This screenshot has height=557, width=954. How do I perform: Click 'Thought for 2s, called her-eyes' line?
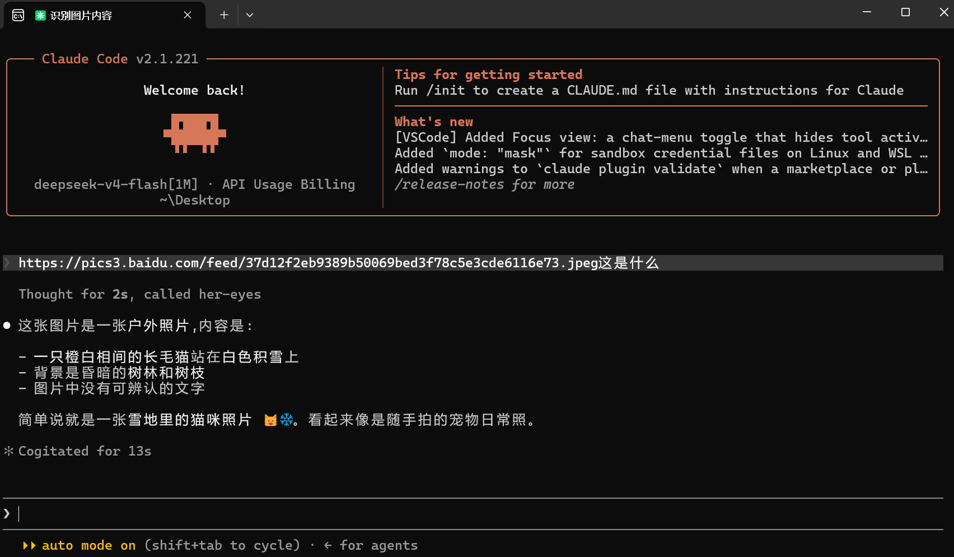click(140, 294)
